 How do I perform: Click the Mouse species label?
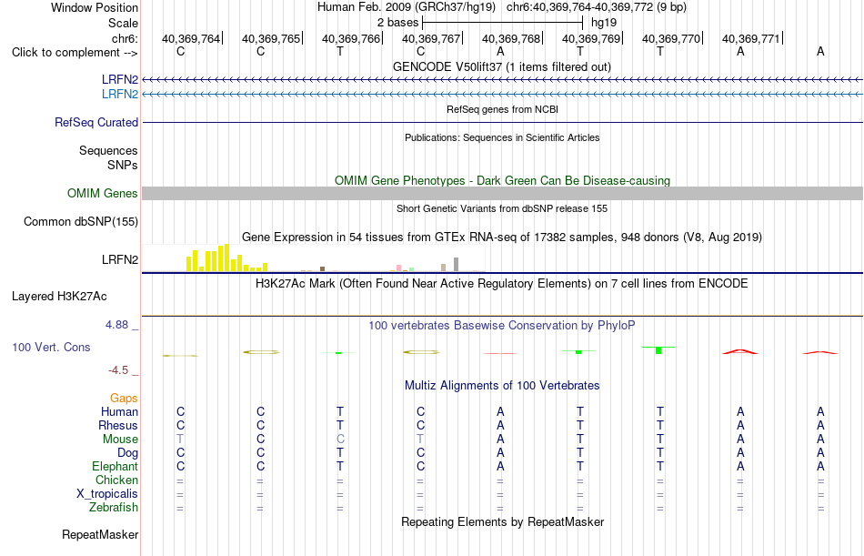coord(120,439)
